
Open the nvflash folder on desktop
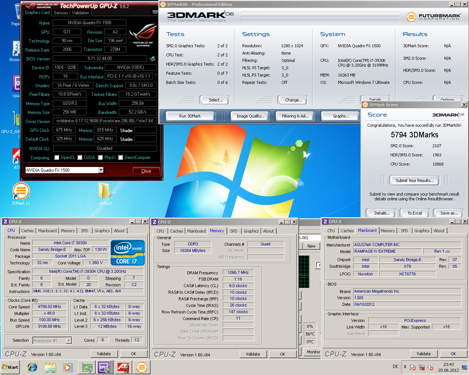coord(106,194)
